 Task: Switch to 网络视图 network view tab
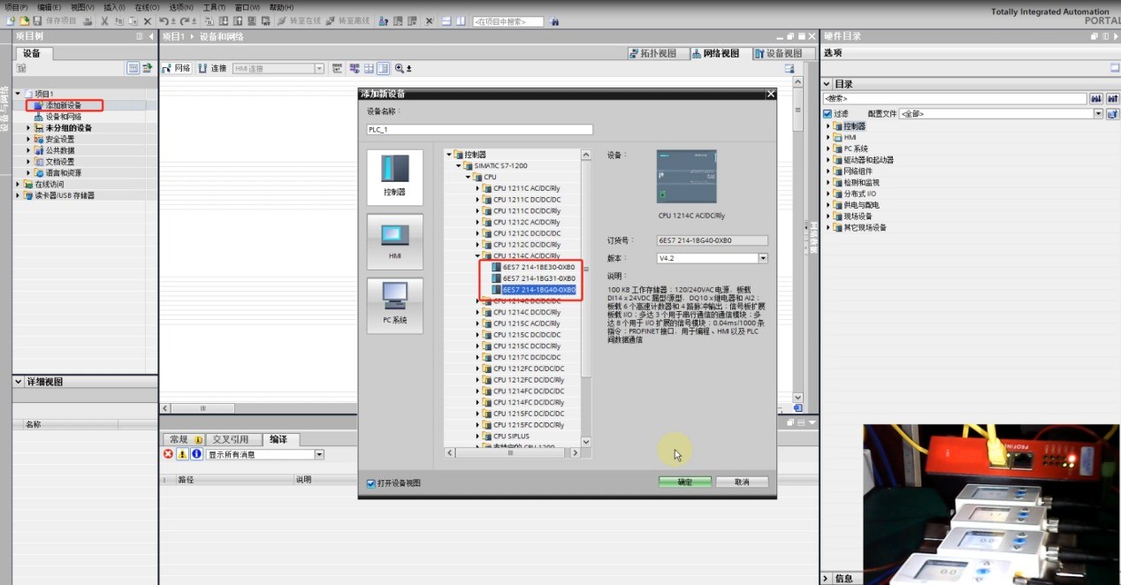721,54
